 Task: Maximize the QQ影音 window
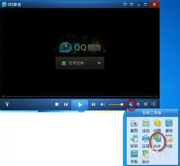click(145, 5)
